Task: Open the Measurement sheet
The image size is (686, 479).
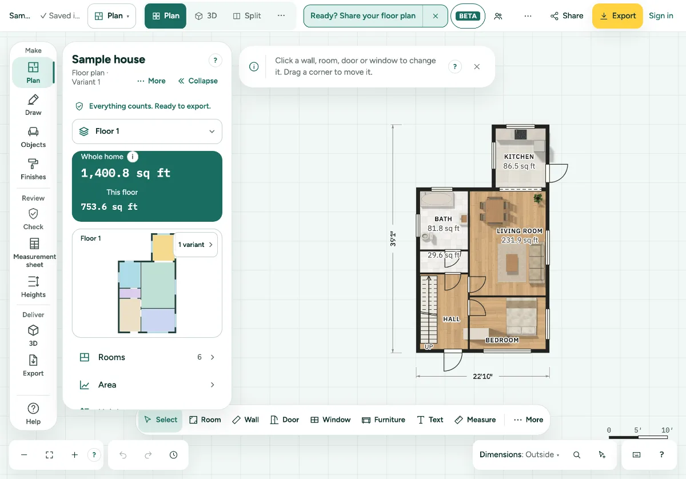Action: 34,252
